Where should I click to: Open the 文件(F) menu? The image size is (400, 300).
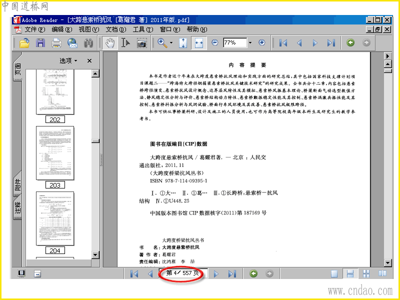coord(34,29)
